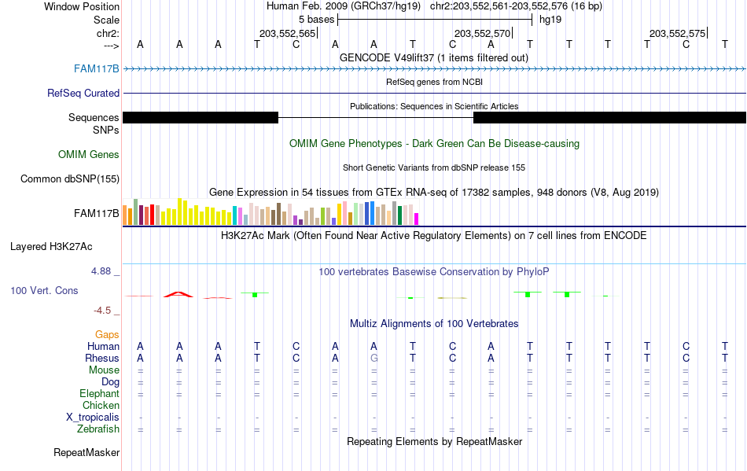747x471 pixels.
Task: Click the Chicken species label
Action: click(x=101, y=405)
